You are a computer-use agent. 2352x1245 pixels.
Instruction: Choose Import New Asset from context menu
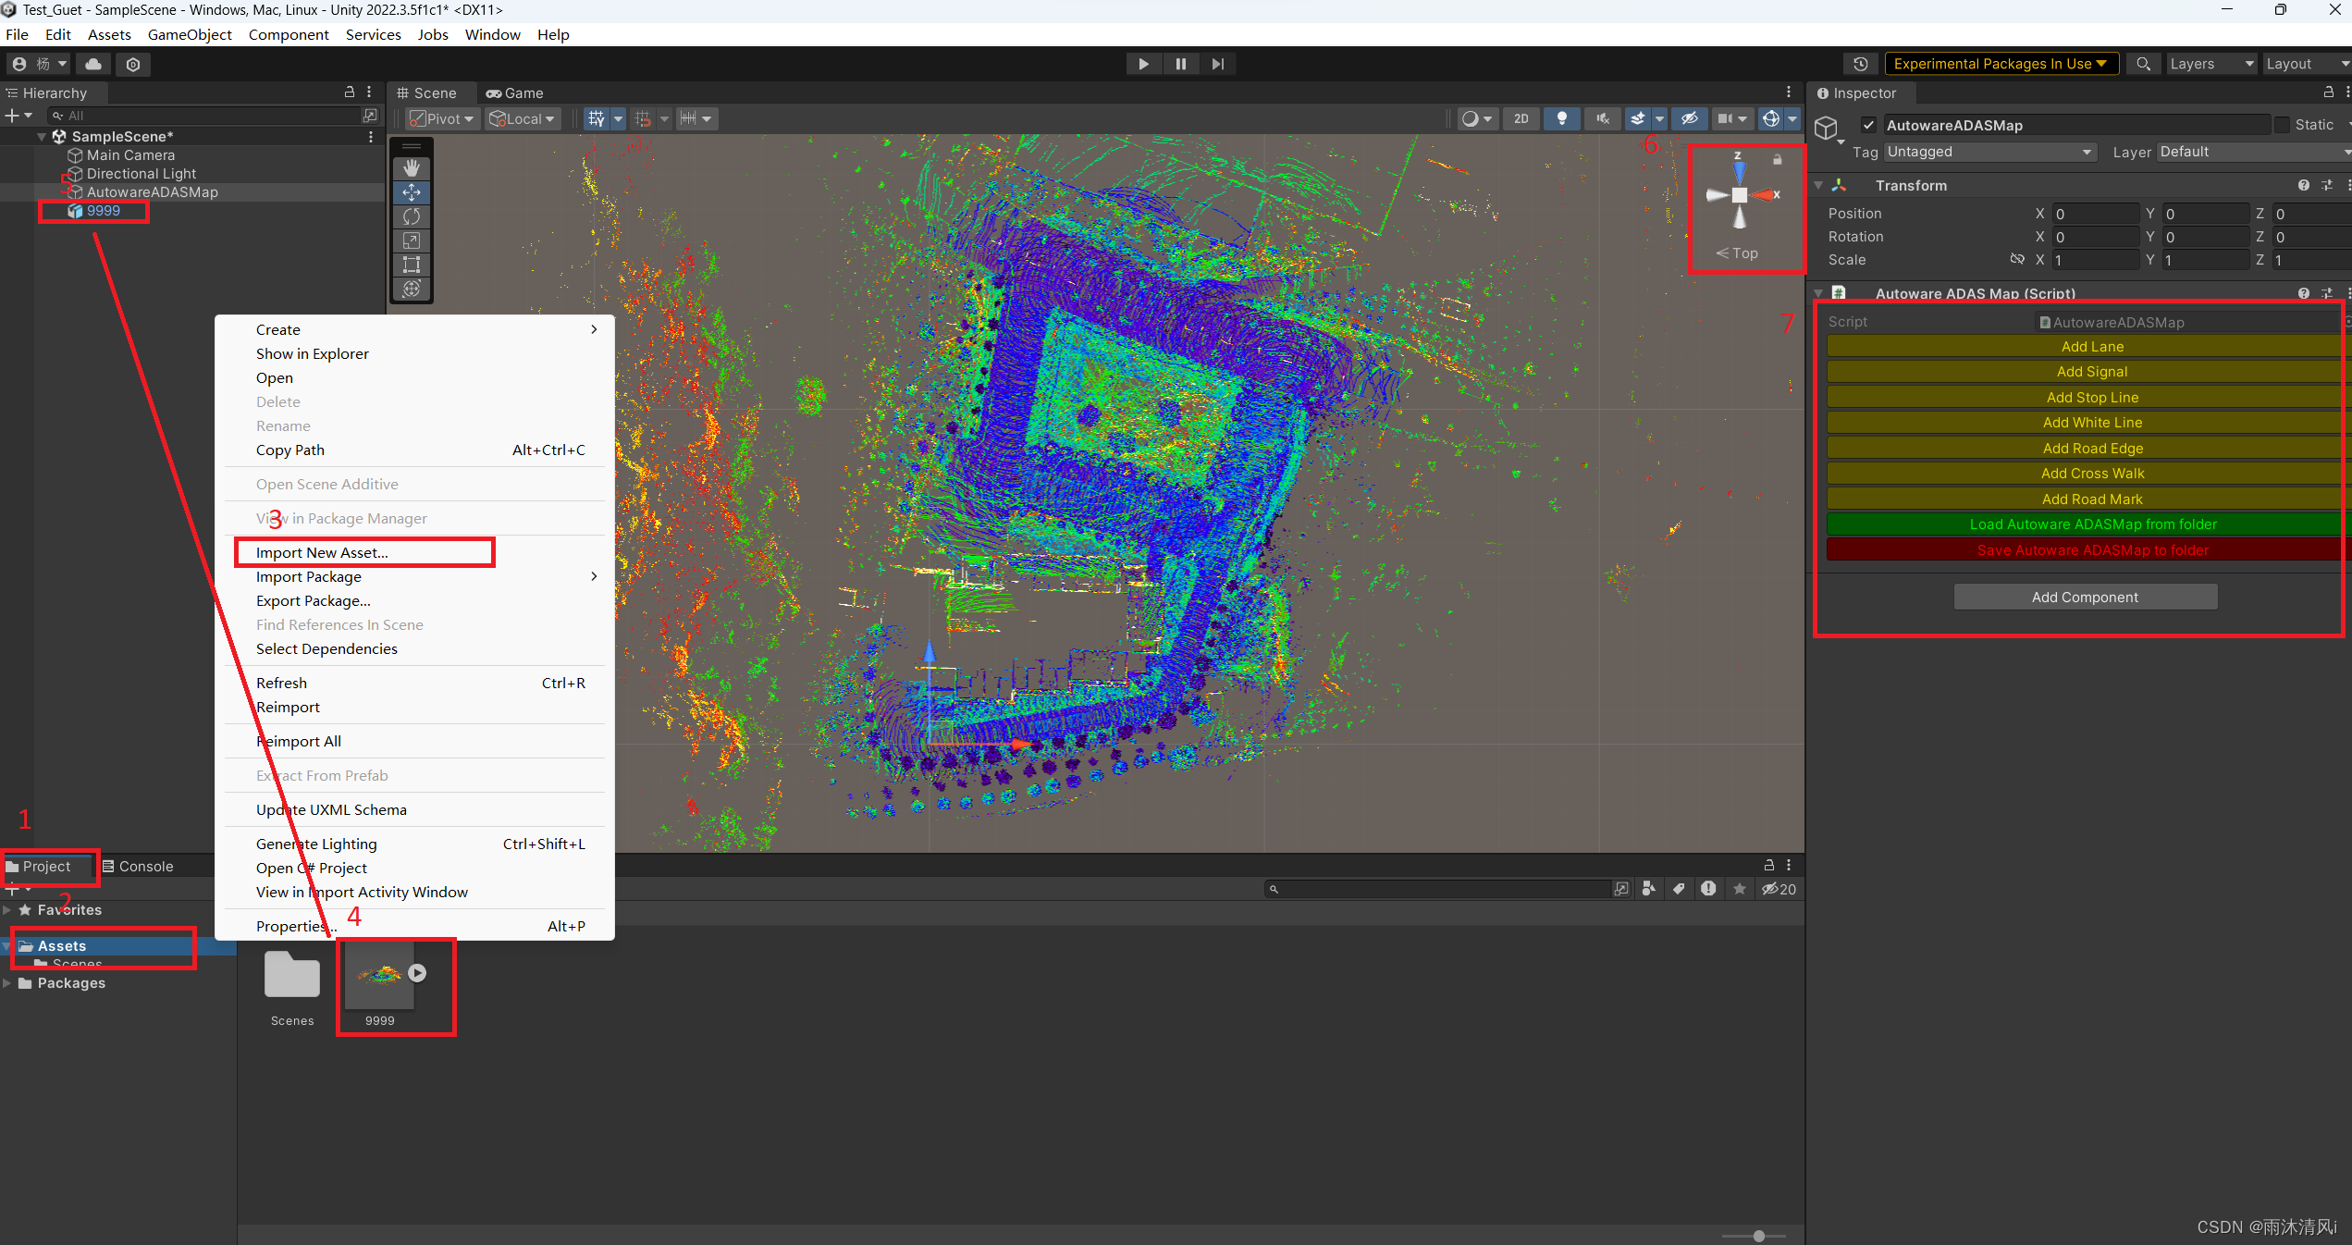tap(322, 552)
